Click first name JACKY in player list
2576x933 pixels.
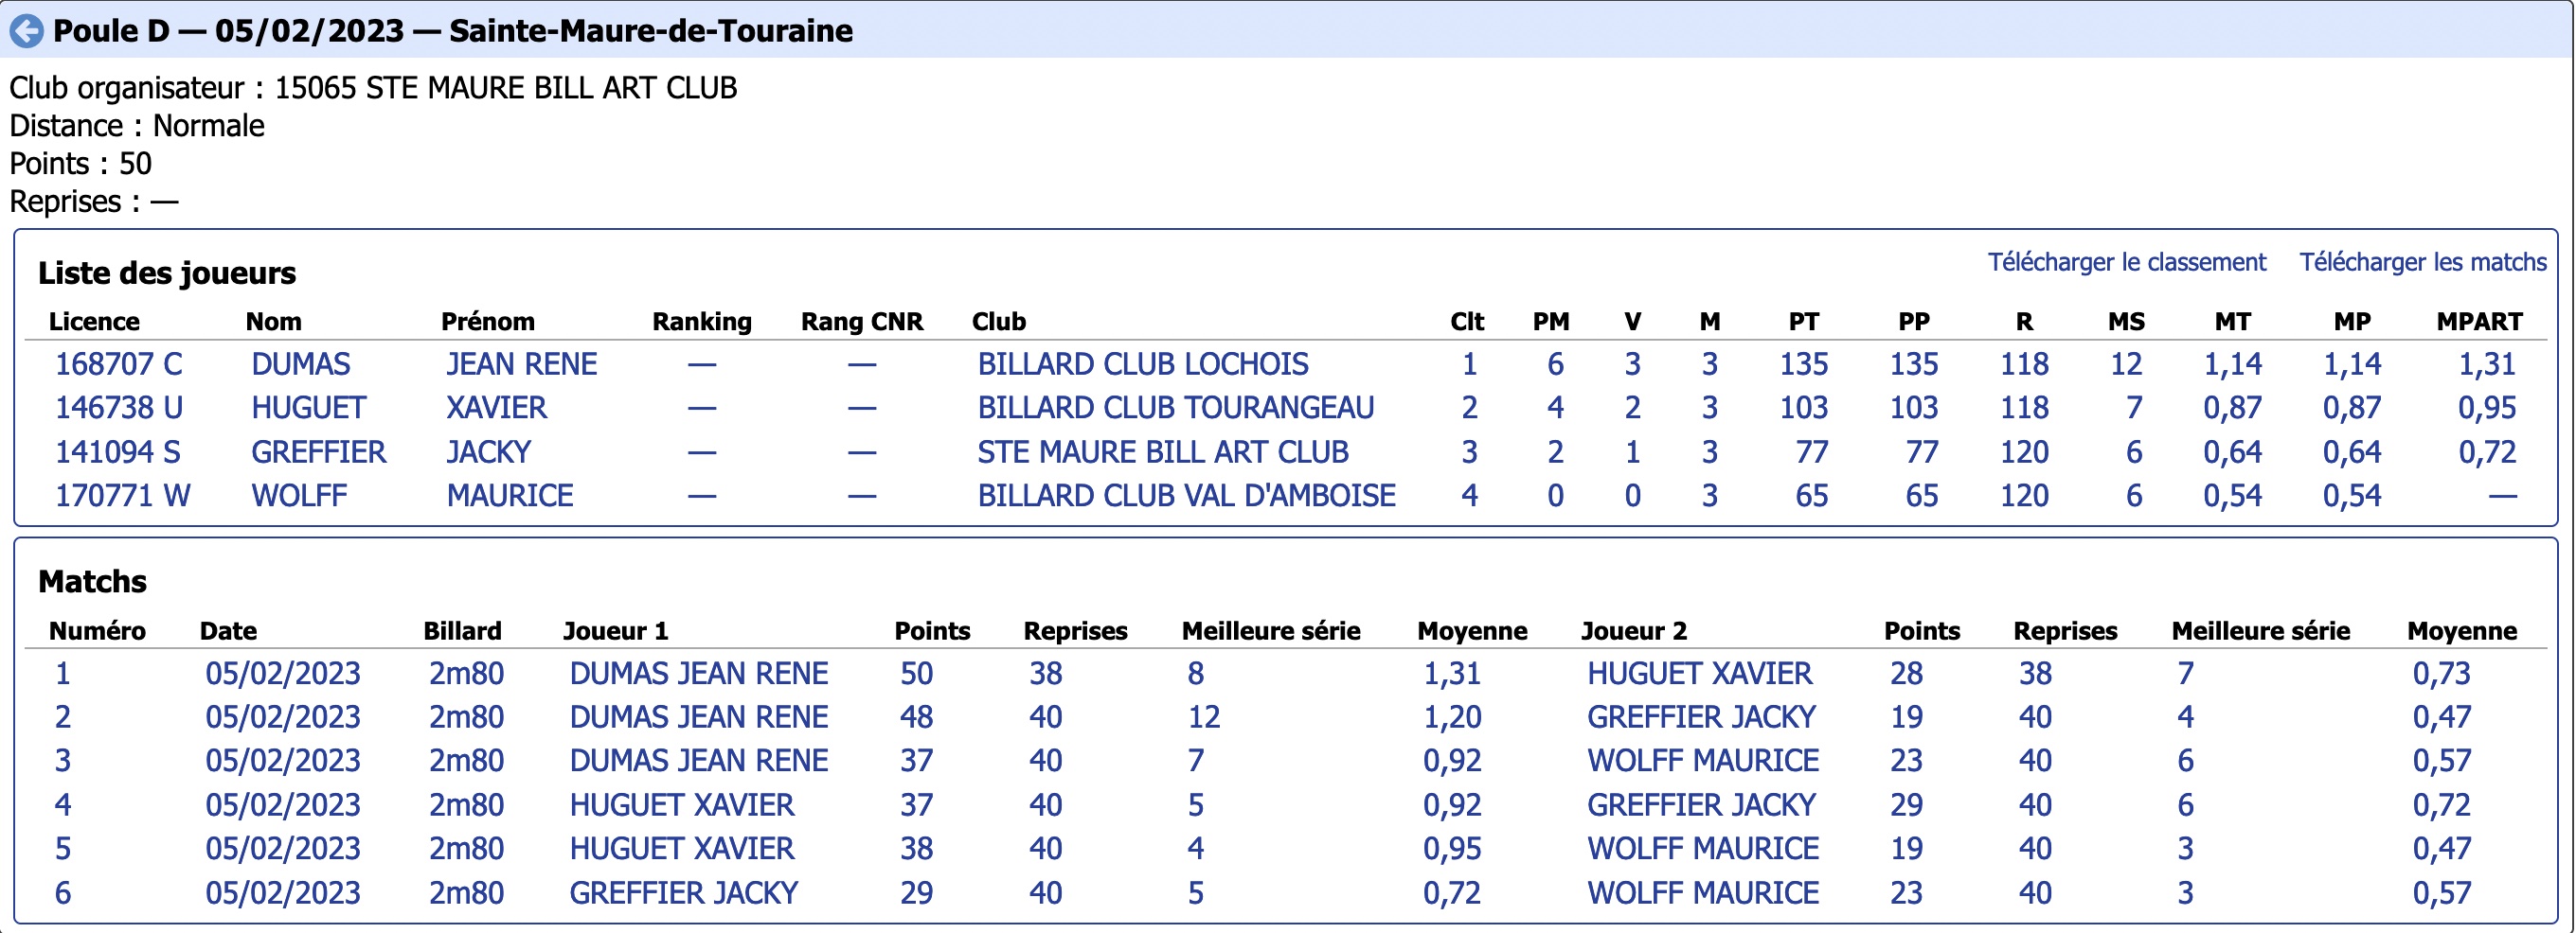[x=488, y=451]
